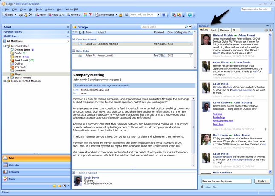
Task: Select the Drafts folder
Action: pyautogui.click(x=18, y=53)
